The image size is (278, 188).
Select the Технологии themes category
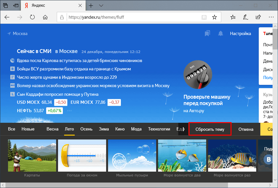159,129
